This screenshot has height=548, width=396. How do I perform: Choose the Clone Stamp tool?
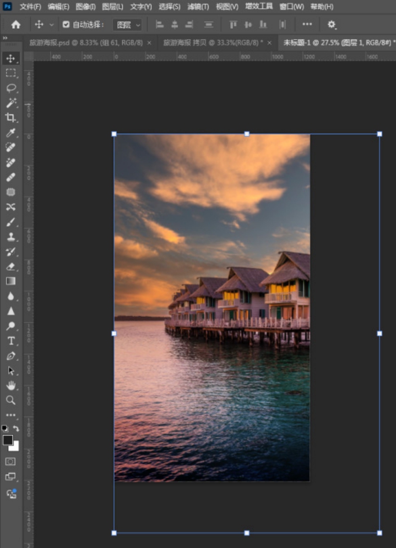10,237
